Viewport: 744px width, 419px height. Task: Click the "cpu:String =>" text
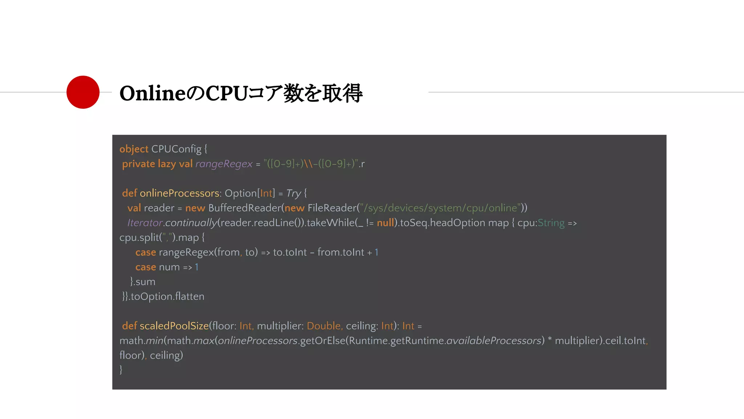pyautogui.click(x=547, y=223)
